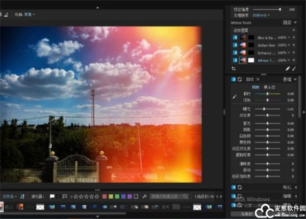
Task: Toggle the Enhance layer visibility
Action: point(235,53)
